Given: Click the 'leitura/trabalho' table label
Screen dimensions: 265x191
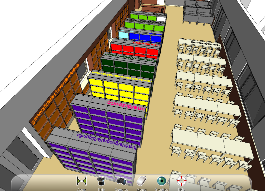Looking at the screenshot, I should click(x=205, y=43).
